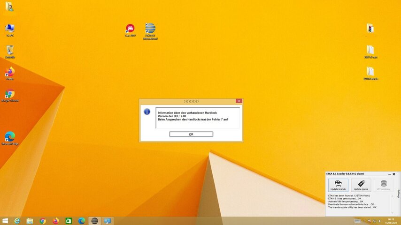Switch to the ETKA taskbar button

click(x=94, y=221)
